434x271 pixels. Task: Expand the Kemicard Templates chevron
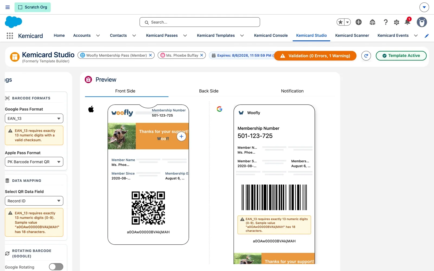click(242, 36)
